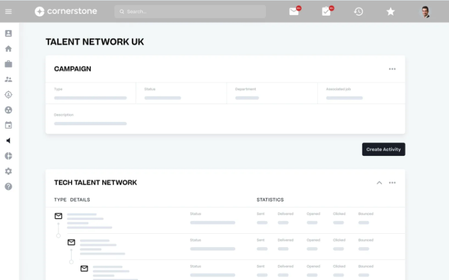Open the user profile avatar
The height and width of the screenshot is (280, 449).
(425, 12)
